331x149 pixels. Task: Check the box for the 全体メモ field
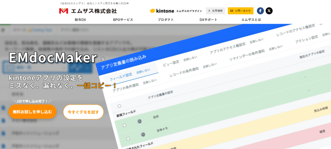(128, 138)
